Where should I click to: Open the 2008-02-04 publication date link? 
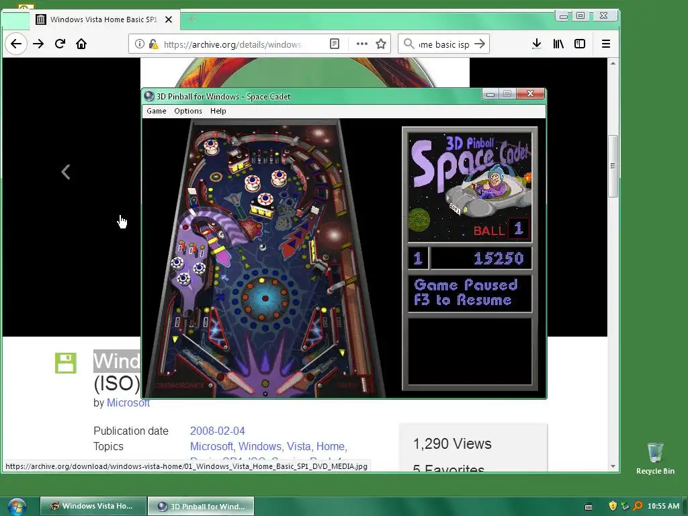[217, 431]
